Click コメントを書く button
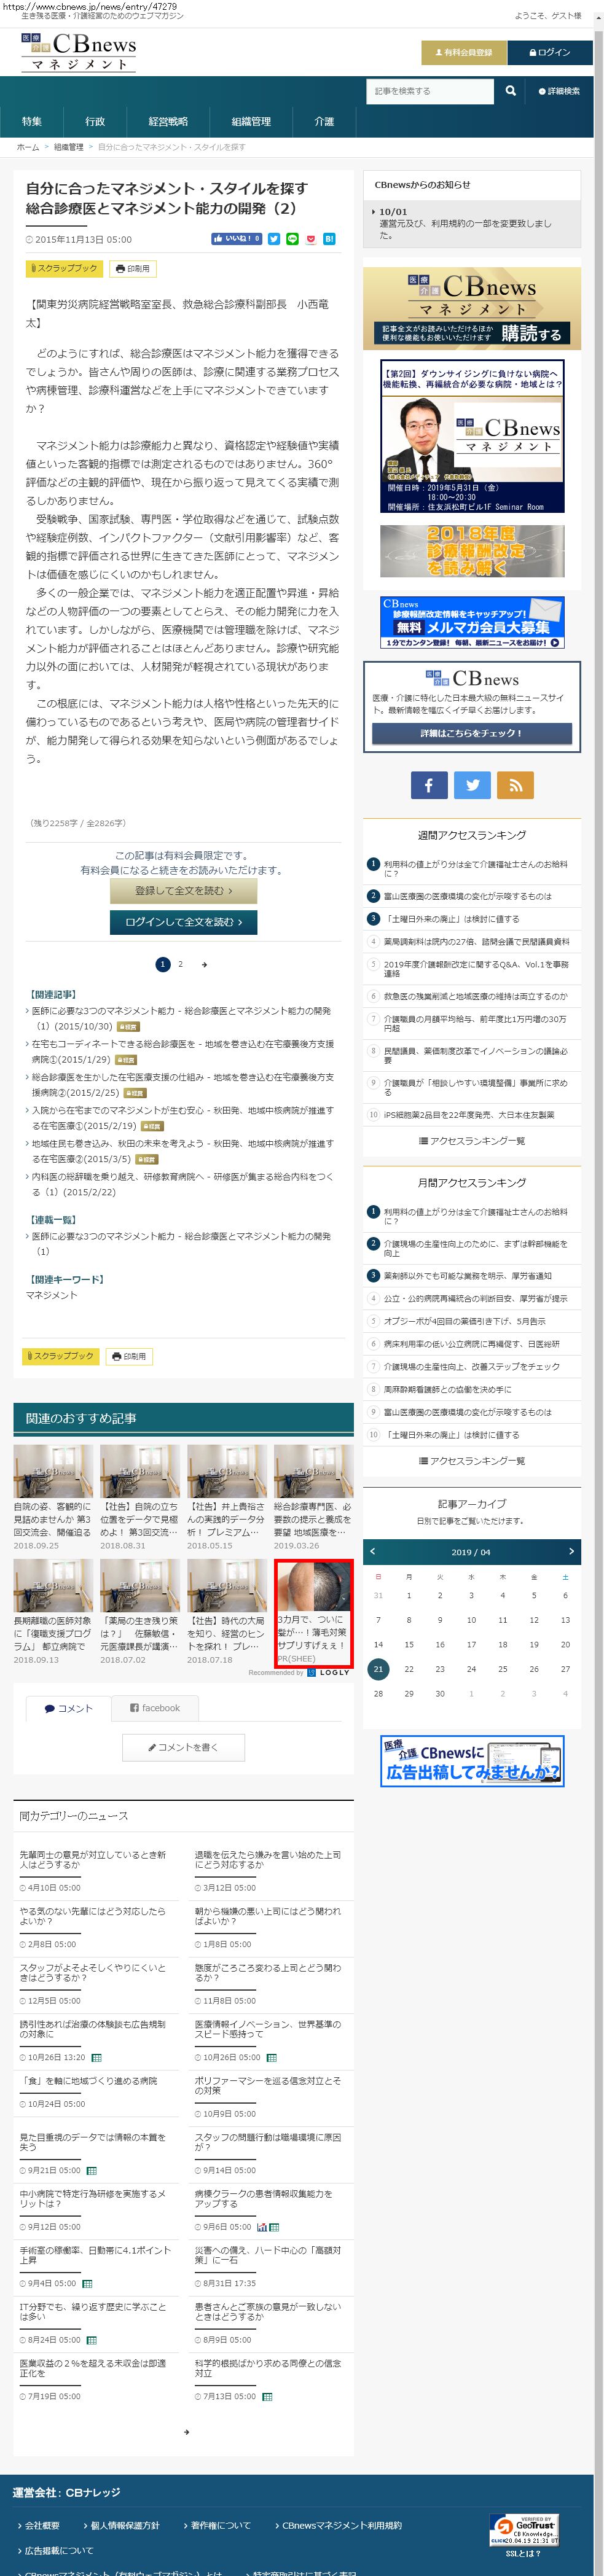The image size is (604, 2576). pos(183,1747)
